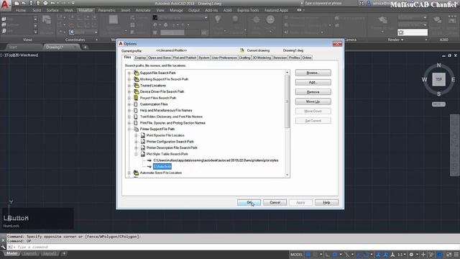Click the workspace switching gear icon in status bar
460x259 pixels.
click(x=411, y=254)
